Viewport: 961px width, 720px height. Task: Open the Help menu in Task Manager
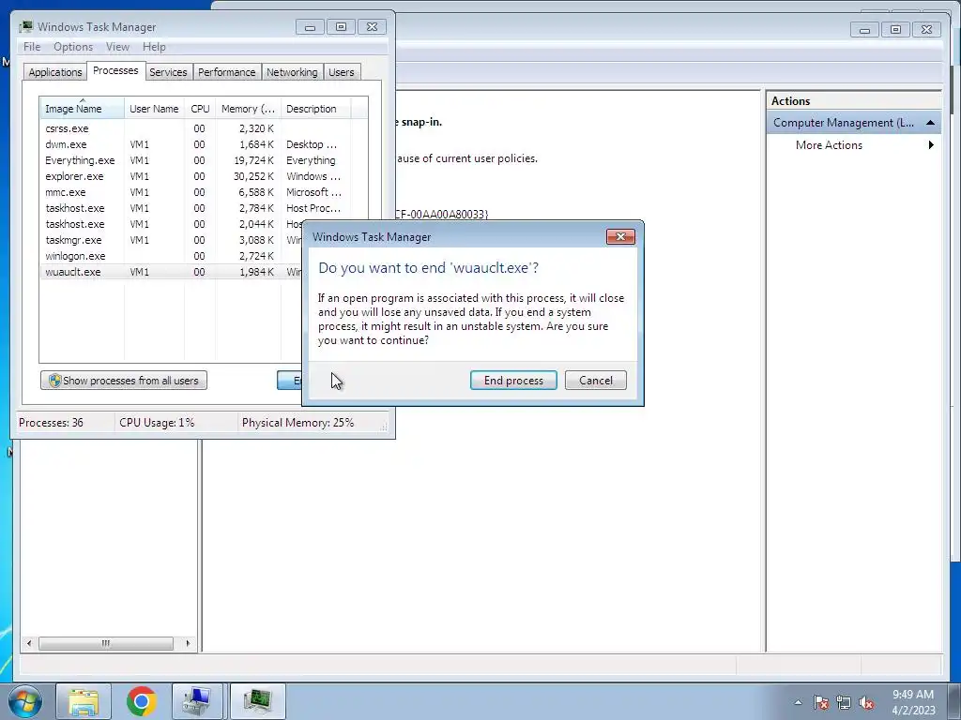154,47
